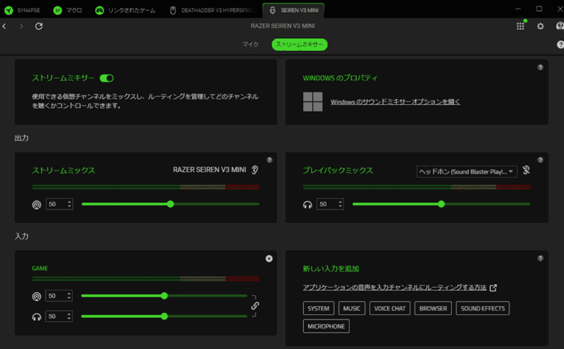
Task: Toggle the crossed ear icon in プレイバックミックス
Action: [x=526, y=170]
